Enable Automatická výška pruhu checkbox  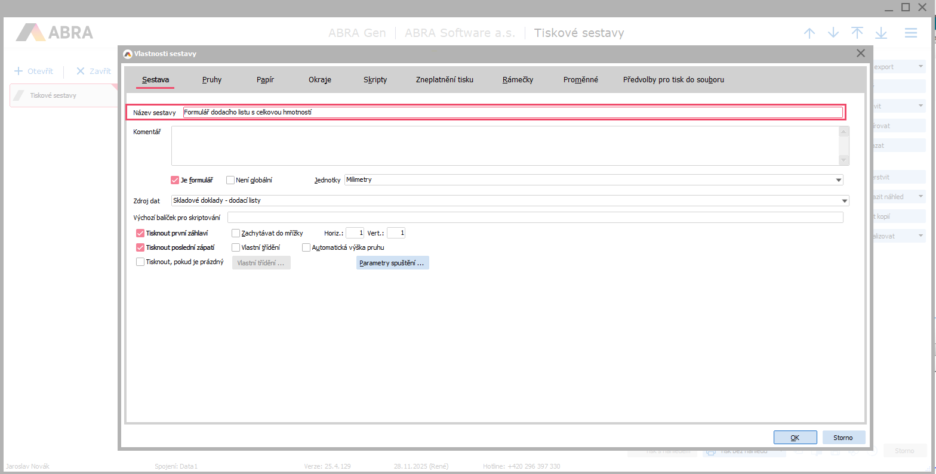click(306, 247)
